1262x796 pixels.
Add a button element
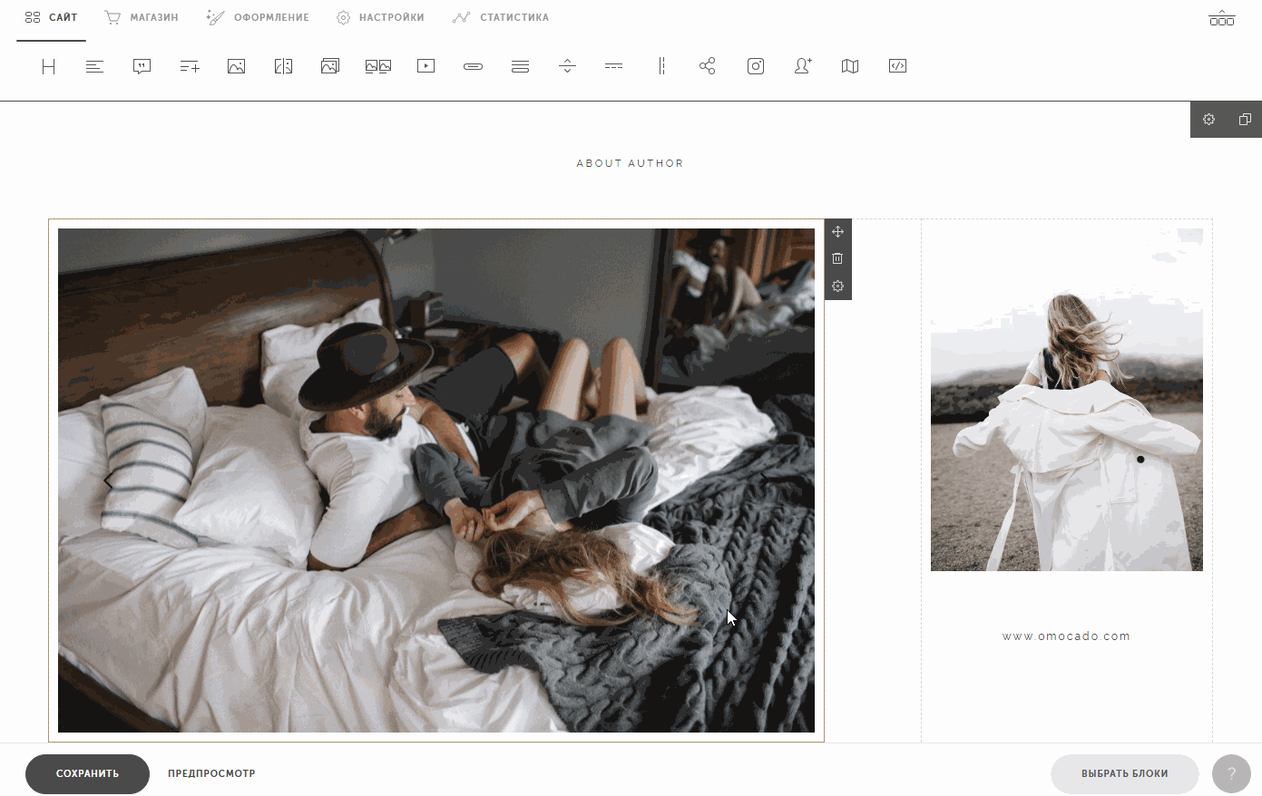coord(473,65)
